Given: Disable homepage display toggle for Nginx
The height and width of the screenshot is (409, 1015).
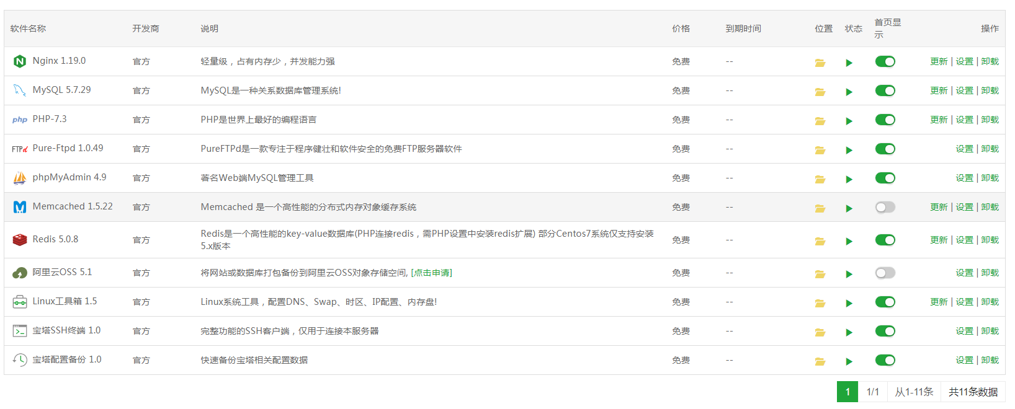Looking at the screenshot, I should click(x=885, y=61).
